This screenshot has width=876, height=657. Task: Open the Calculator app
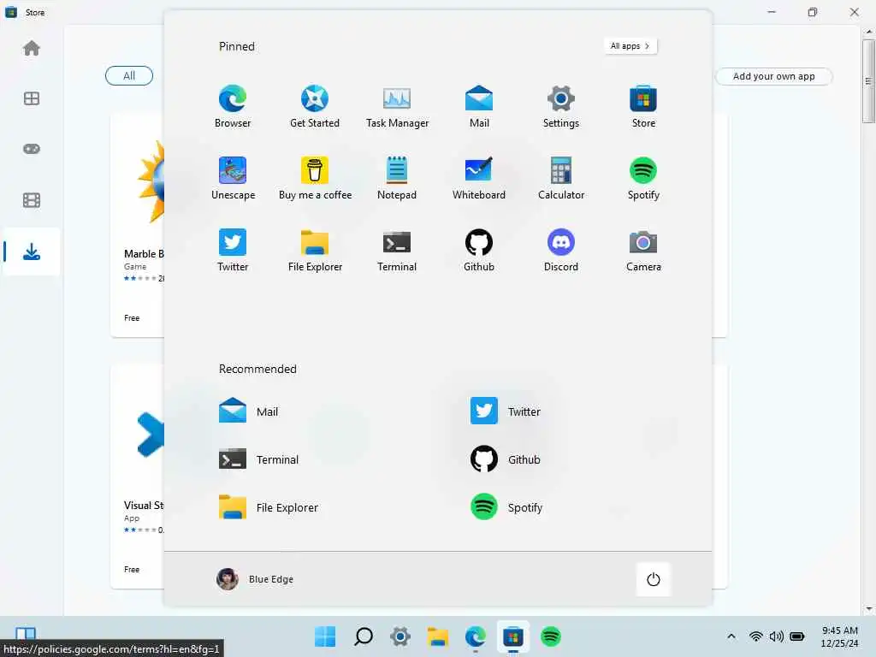pos(561,178)
